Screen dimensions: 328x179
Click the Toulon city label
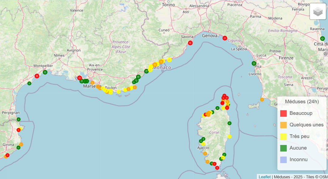[x=111, y=88]
